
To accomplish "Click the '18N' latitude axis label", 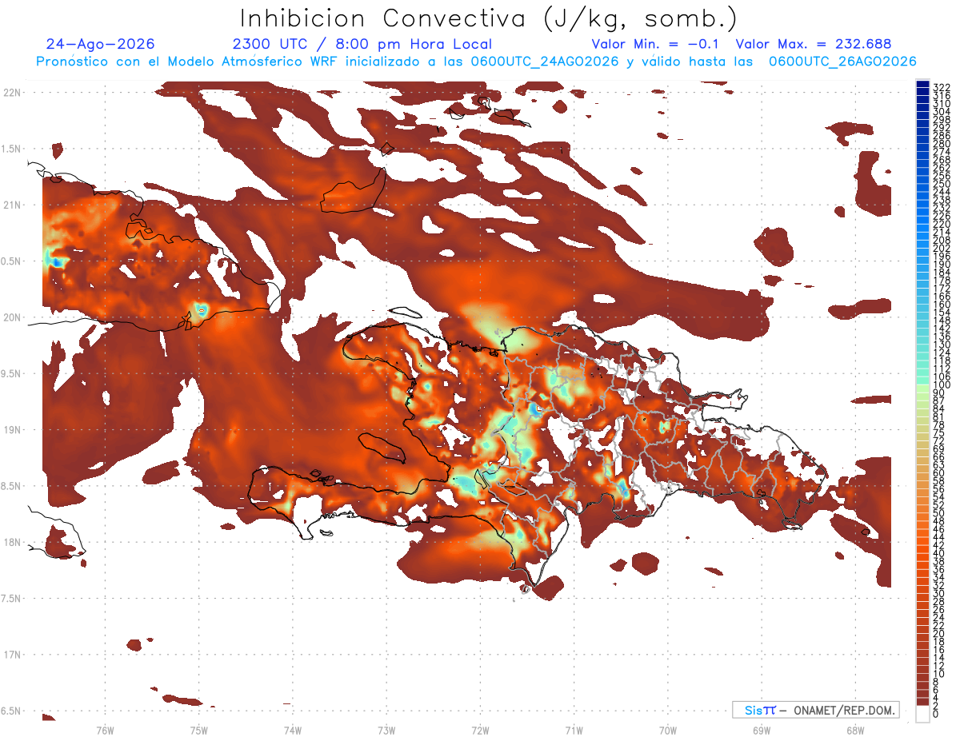I will tap(12, 543).
